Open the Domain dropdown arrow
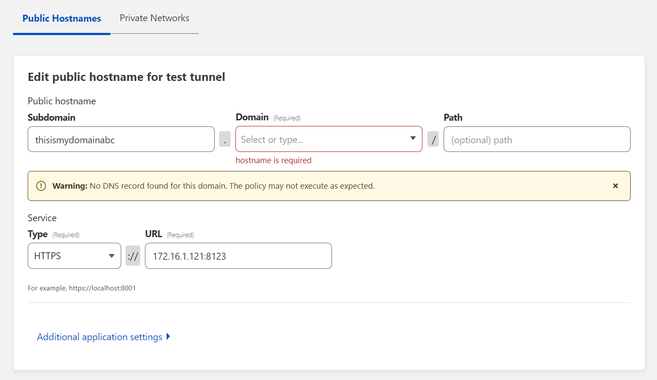The height and width of the screenshot is (380, 657). [413, 138]
